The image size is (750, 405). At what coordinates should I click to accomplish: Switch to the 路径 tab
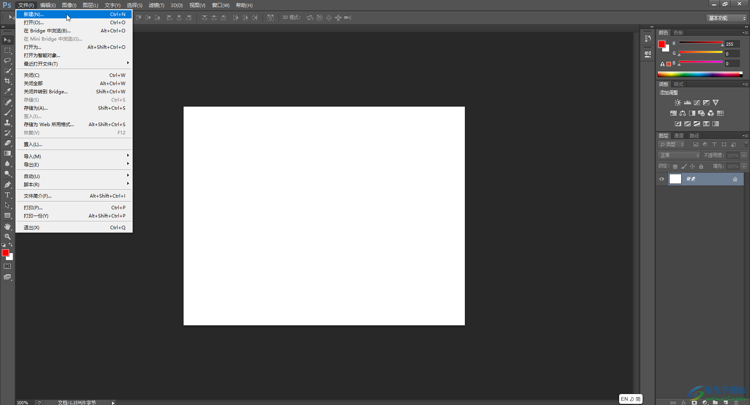(694, 136)
